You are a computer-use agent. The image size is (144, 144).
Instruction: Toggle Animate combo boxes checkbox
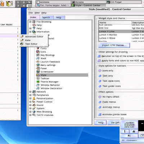(100, 114)
